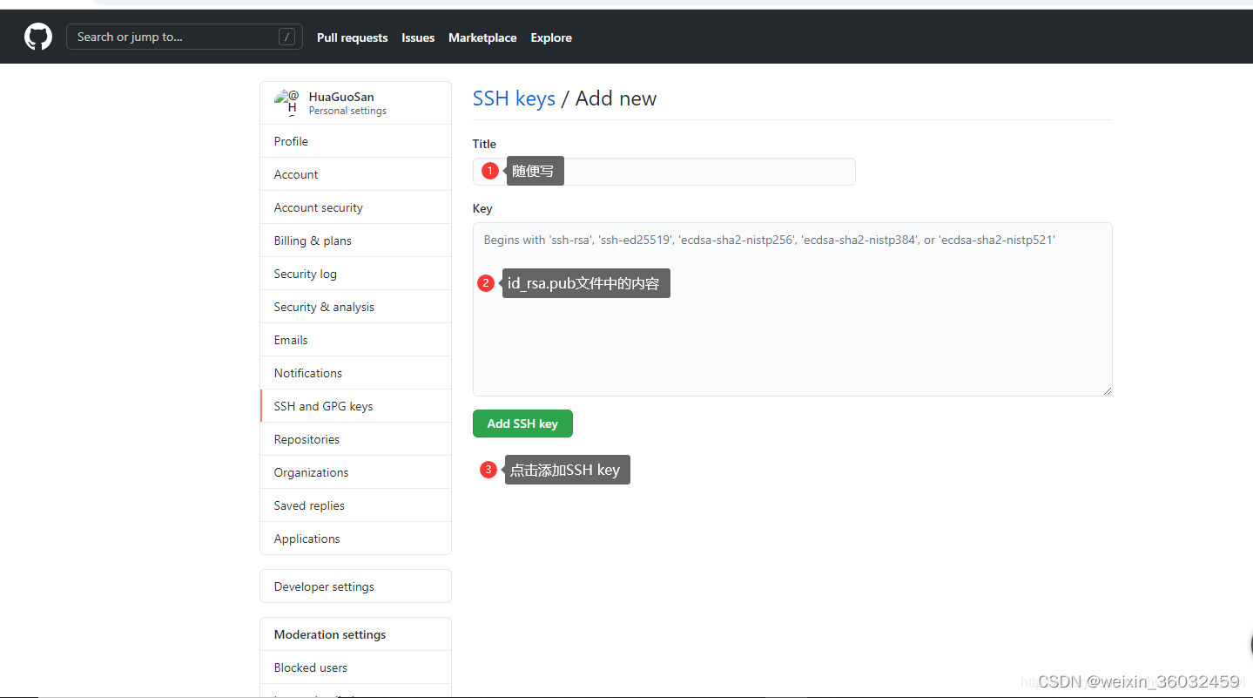Click the Title field label

tap(484, 144)
